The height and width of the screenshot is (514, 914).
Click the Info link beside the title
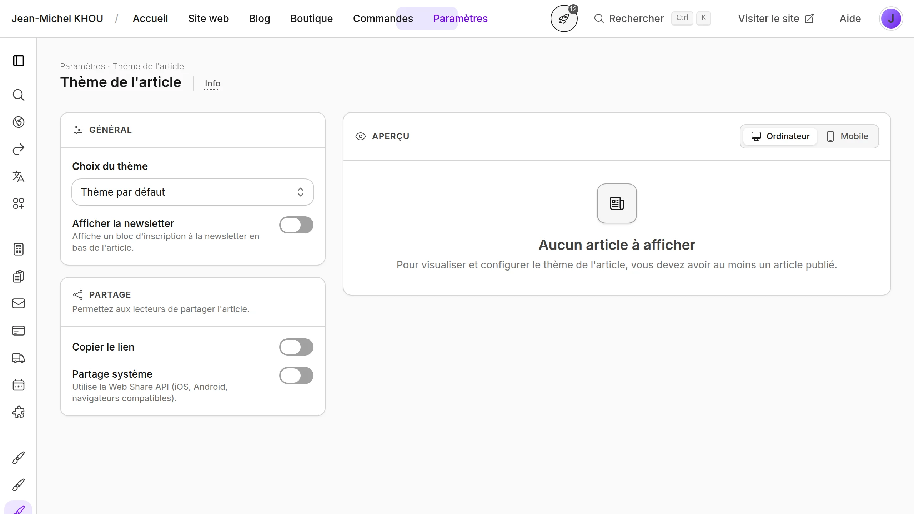coord(212,84)
